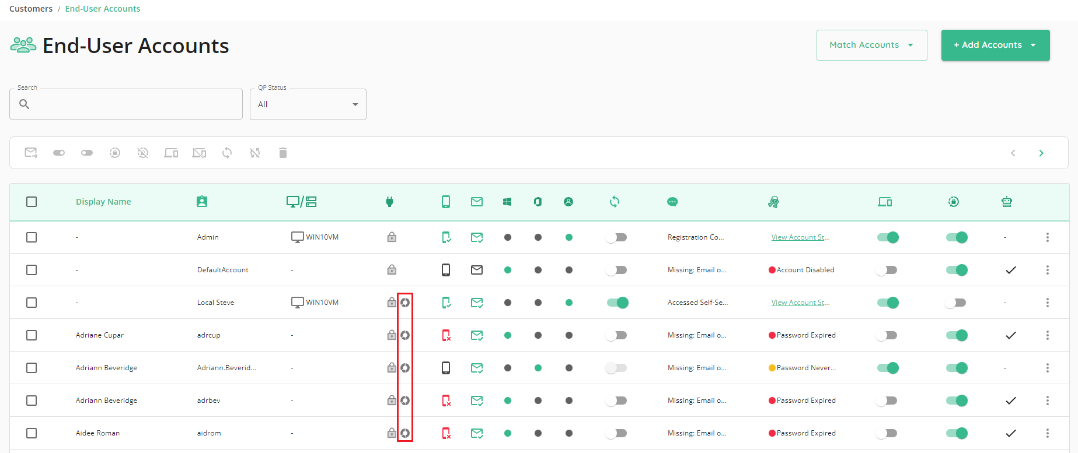
Task: Click the disable devices toolbar icon
Action: point(199,153)
